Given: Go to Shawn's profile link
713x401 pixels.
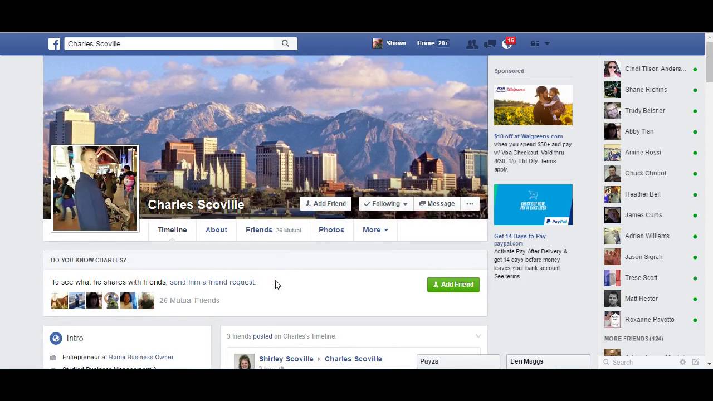Looking at the screenshot, I should coord(396,43).
